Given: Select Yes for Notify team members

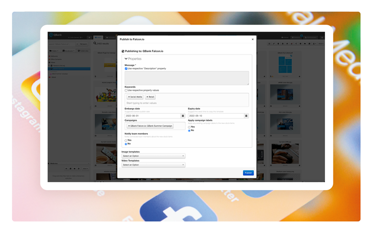Looking at the screenshot, I should [126, 141].
